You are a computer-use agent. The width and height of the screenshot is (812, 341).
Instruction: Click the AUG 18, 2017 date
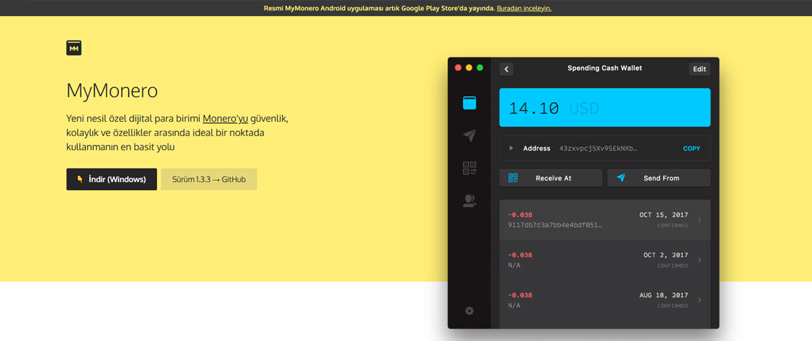664,296
